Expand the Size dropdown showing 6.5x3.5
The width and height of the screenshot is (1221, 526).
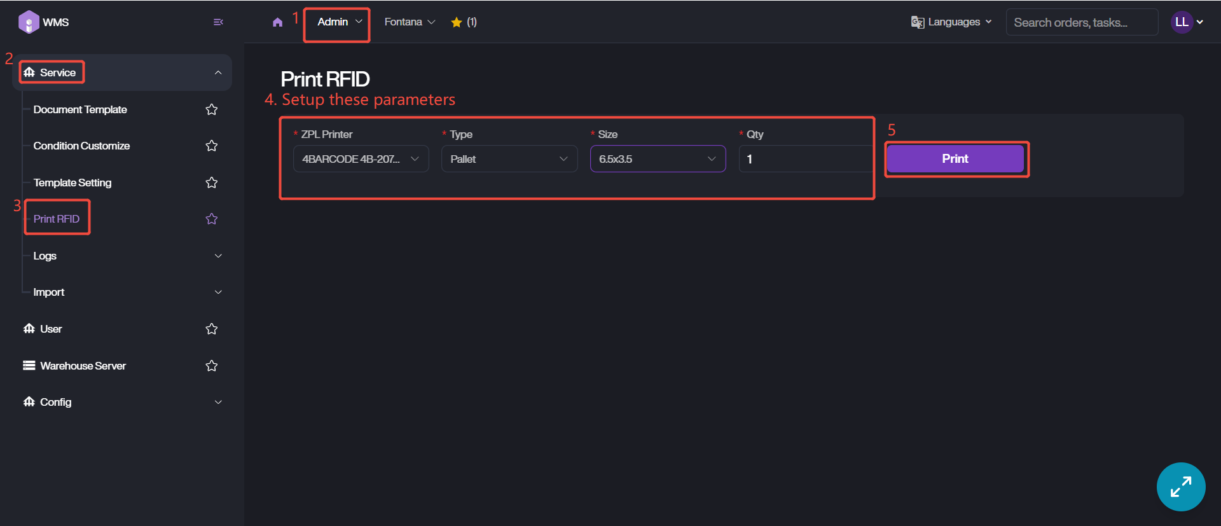[x=658, y=159]
